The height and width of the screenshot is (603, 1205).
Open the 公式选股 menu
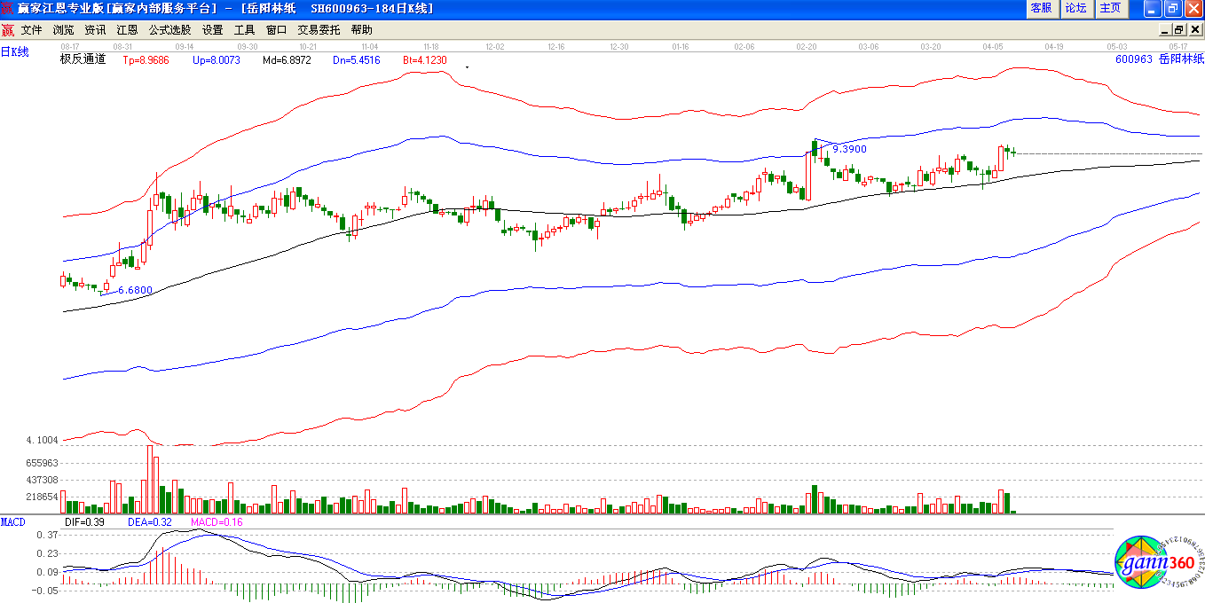(169, 29)
